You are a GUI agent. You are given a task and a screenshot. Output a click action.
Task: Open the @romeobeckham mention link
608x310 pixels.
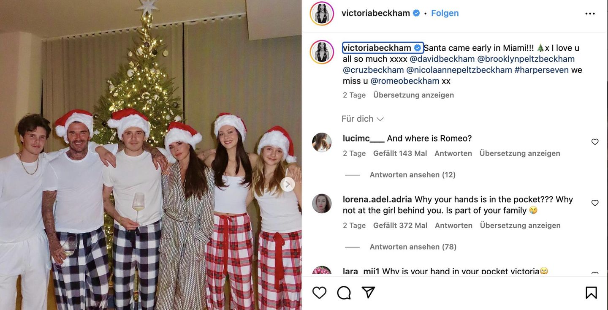pyautogui.click(x=404, y=81)
